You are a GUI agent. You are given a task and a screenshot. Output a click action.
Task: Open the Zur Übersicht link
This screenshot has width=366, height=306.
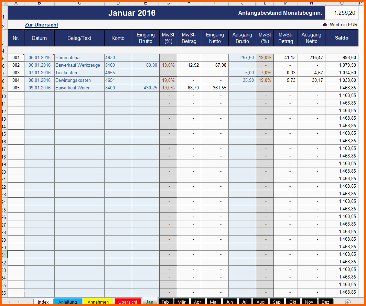(42, 25)
